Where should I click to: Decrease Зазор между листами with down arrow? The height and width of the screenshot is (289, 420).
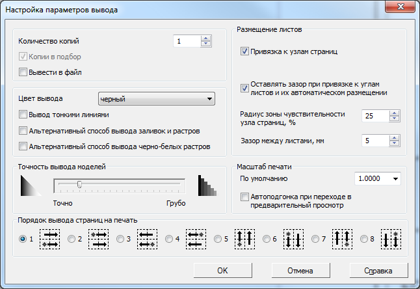395,144
